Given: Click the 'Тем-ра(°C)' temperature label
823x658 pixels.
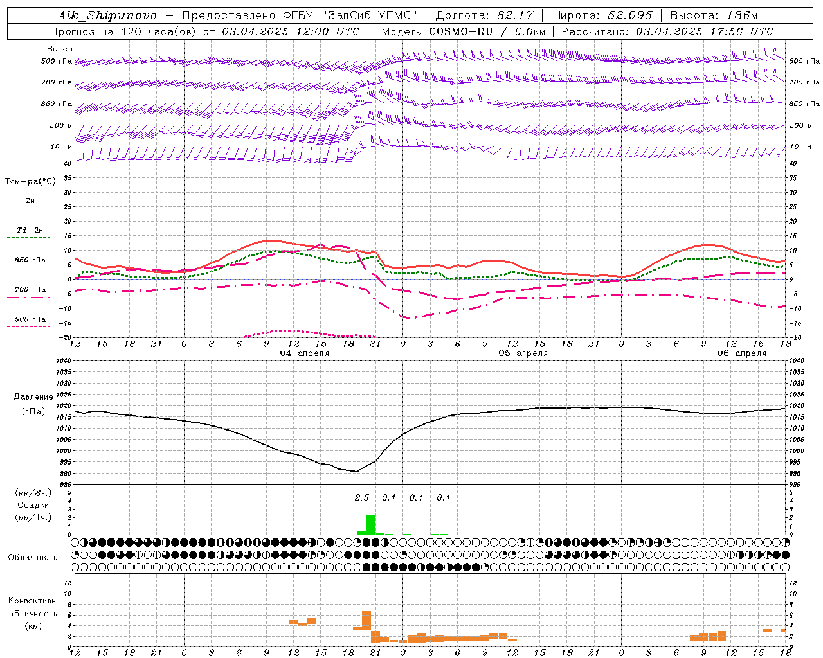Looking at the screenshot, I should 30,182.
